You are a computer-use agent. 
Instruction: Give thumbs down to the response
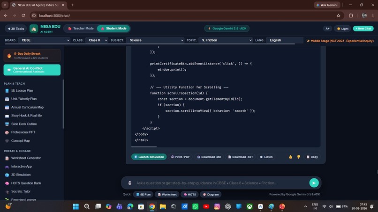(x=298, y=157)
